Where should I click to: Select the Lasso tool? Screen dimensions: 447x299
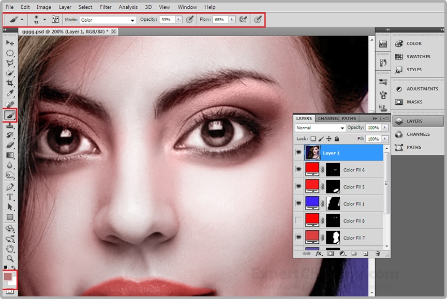(10, 63)
